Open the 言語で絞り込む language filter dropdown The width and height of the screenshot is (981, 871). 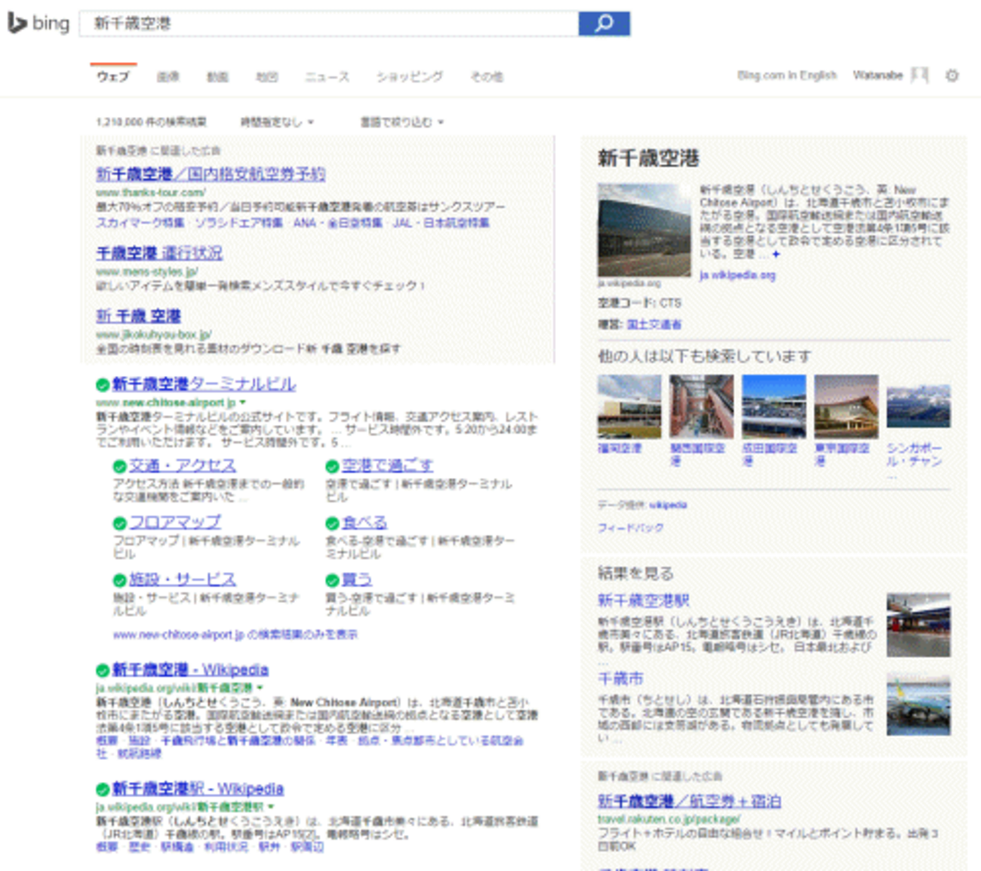tap(401, 122)
